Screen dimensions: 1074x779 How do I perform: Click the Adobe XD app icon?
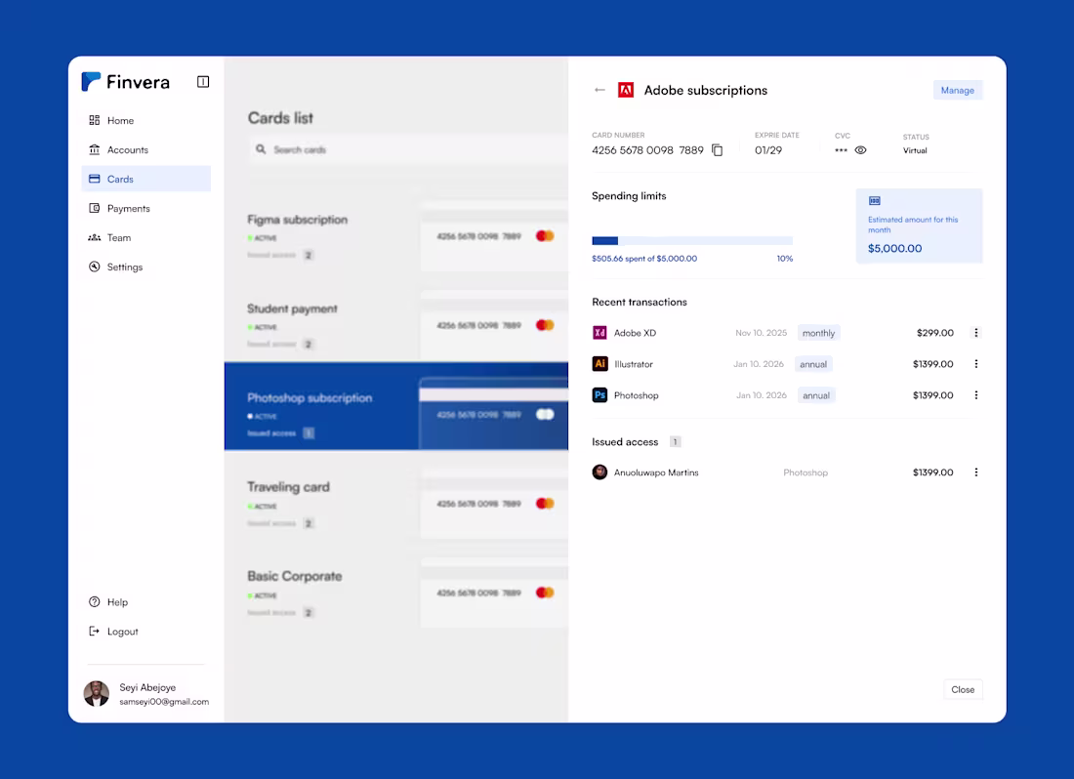[600, 333]
